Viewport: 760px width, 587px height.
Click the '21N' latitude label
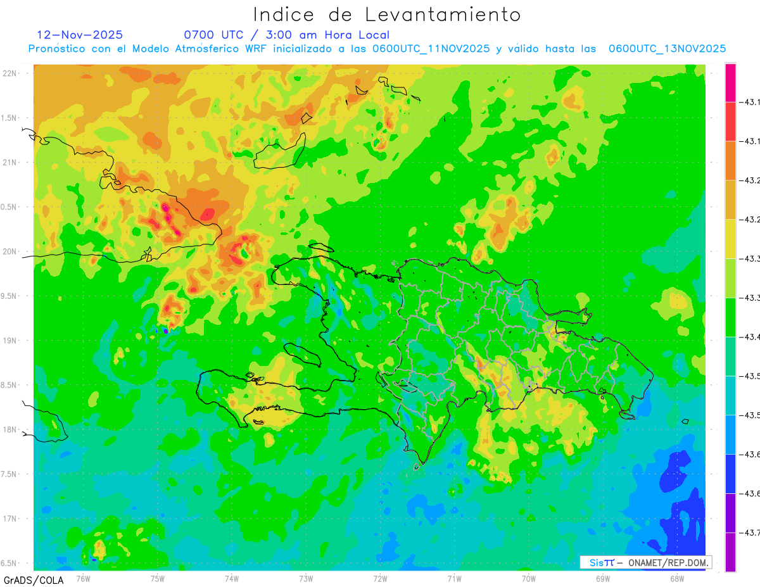(x=9, y=162)
